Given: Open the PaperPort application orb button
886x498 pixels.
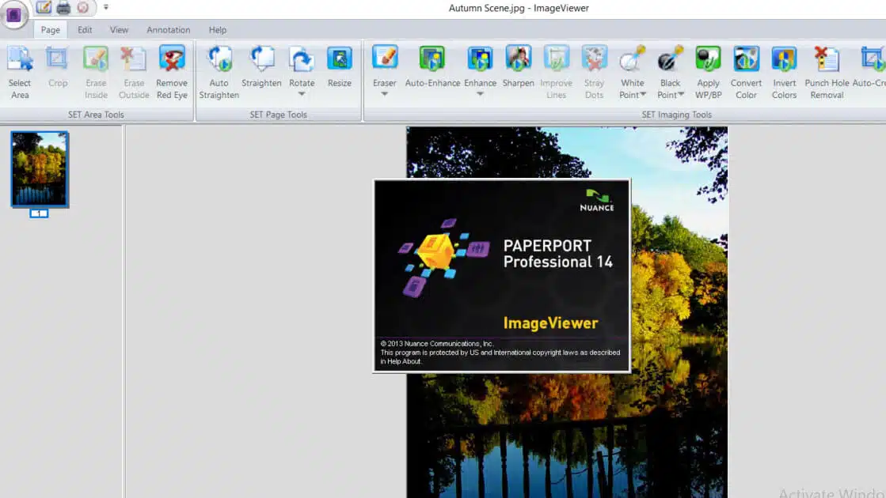Looking at the screenshot, I should tap(14, 15).
